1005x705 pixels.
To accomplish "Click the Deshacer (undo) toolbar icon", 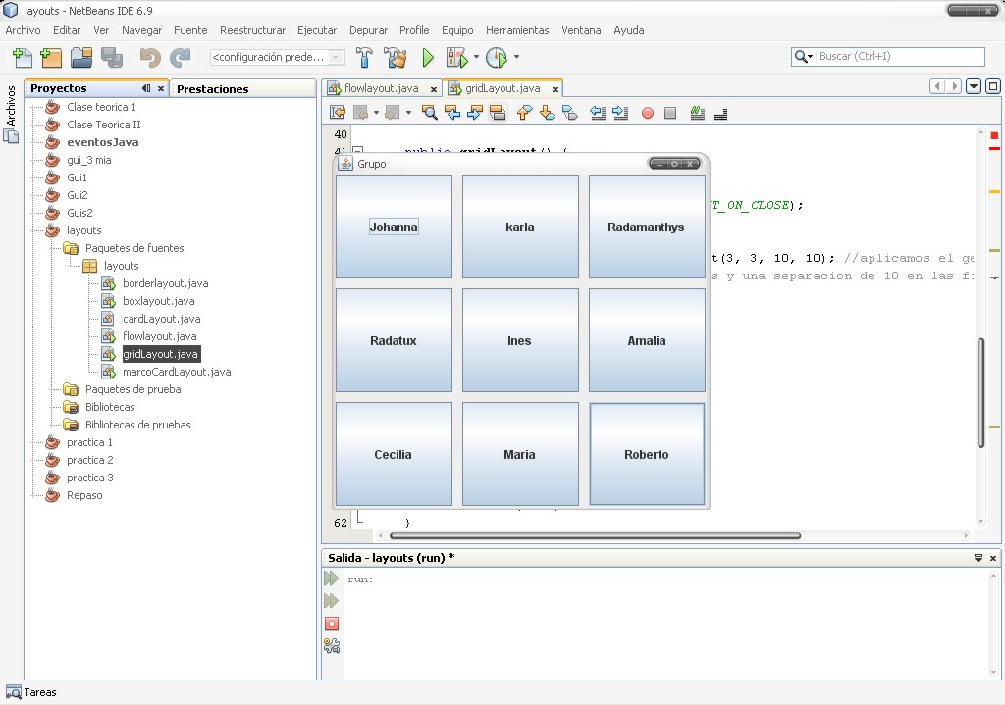I will 149,59.
